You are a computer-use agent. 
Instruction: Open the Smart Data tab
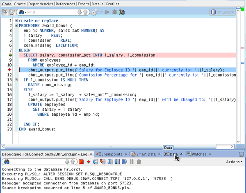tap(146, 154)
